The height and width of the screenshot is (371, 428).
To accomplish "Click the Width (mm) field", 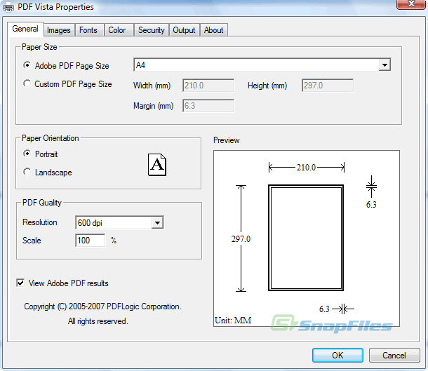I will point(208,86).
